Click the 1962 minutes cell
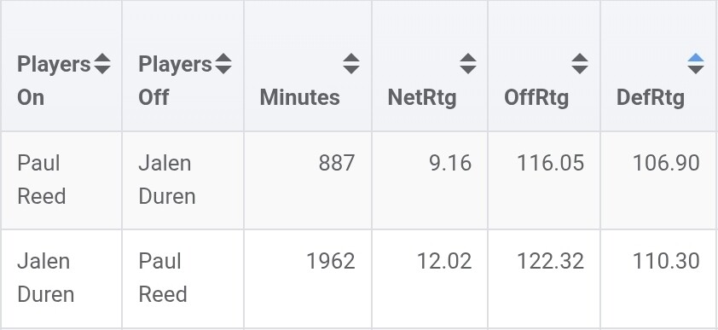Image resolution: width=718 pixels, height=330 pixels. click(331, 261)
